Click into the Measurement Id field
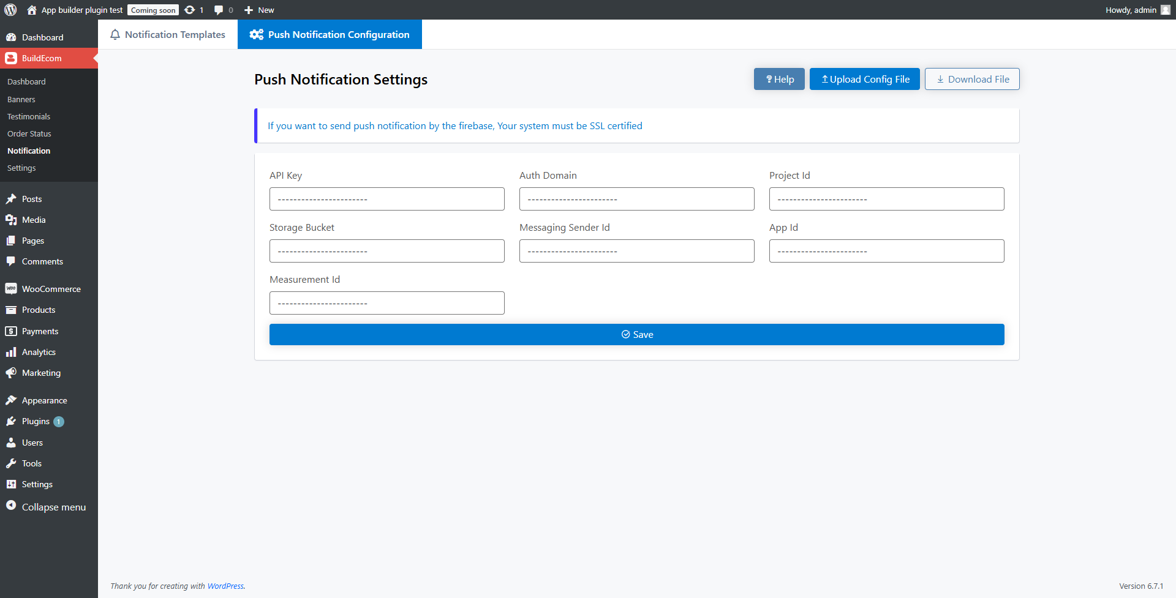The width and height of the screenshot is (1176, 598). pos(386,303)
